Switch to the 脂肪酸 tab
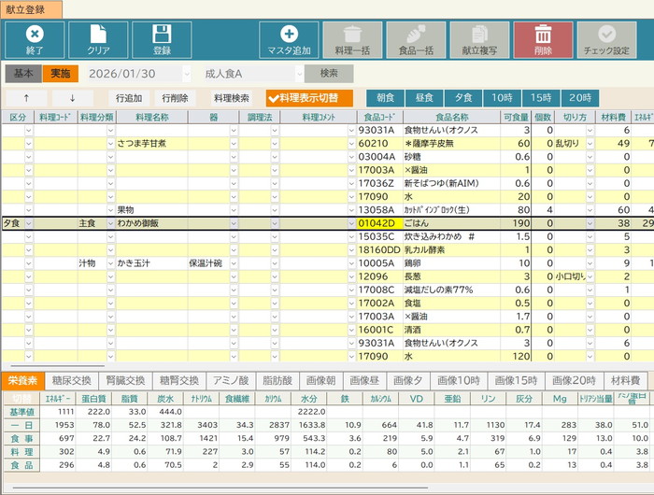The width and height of the screenshot is (654, 495). (277, 380)
